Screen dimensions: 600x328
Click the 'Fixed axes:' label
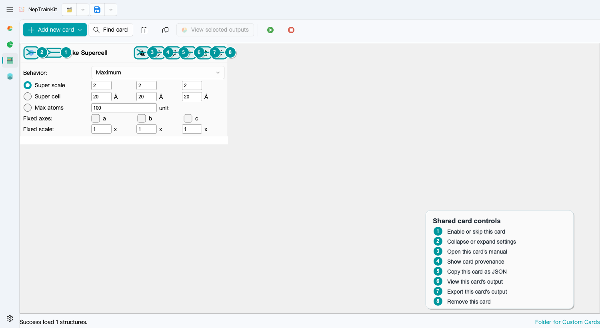pyautogui.click(x=38, y=118)
